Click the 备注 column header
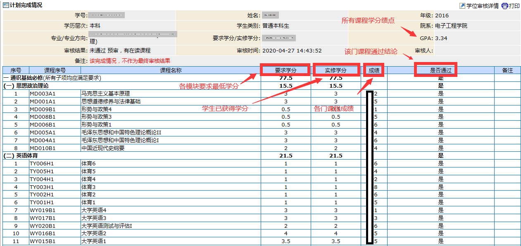 click(x=507, y=70)
